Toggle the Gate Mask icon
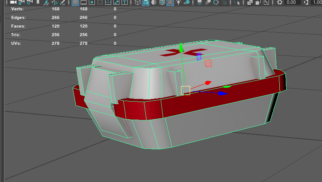 click(100, 2)
